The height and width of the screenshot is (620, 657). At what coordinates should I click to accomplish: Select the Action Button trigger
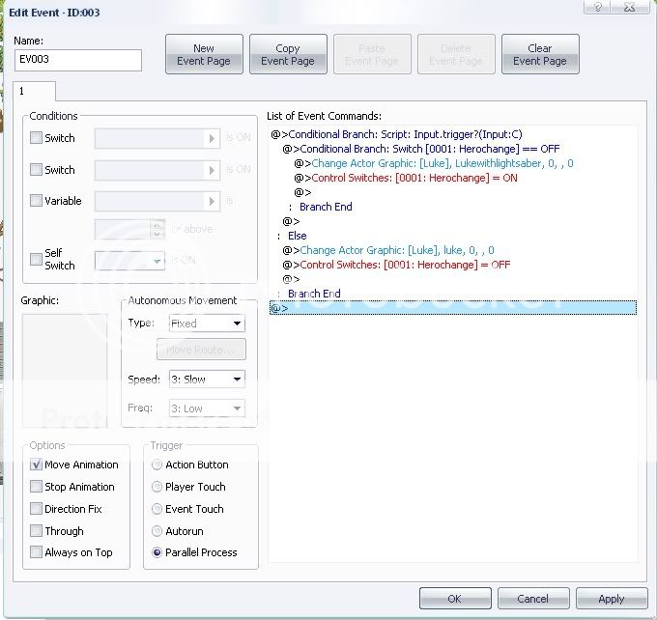pyautogui.click(x=157, y=465)
